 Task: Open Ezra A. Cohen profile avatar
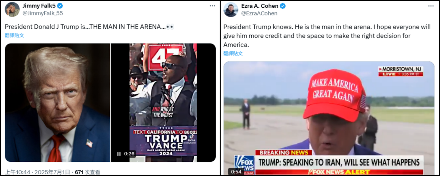(231, 9)
